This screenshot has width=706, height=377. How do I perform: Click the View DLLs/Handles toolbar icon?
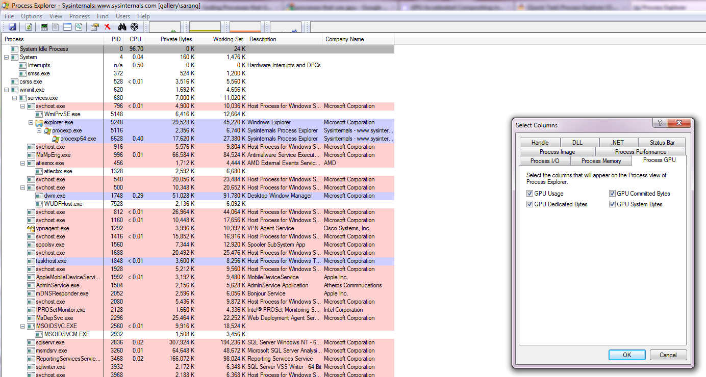point(79,27)
